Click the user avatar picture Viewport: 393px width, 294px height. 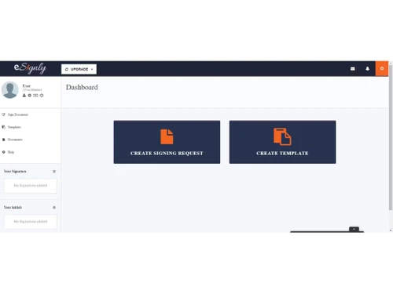[x=10, y=90]
